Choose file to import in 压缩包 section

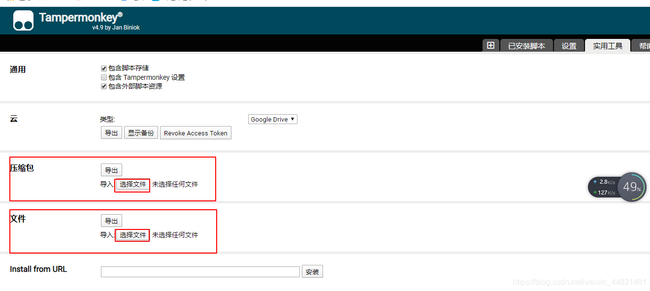(x=132, y=185)
